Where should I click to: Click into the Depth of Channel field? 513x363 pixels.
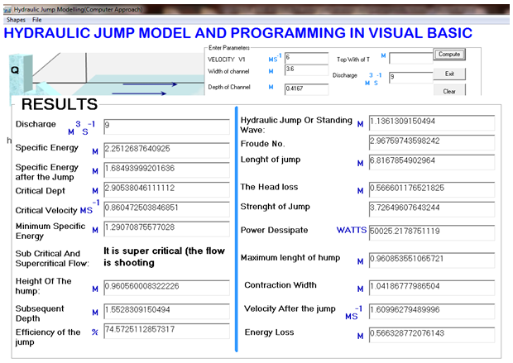pos(305,88)
